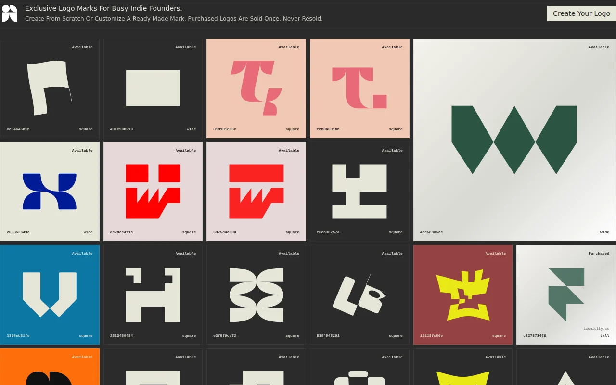The image size is (616, 385).
Task: Click the wide label on 4de588d5cc card
Action: (x=604, y=232)
